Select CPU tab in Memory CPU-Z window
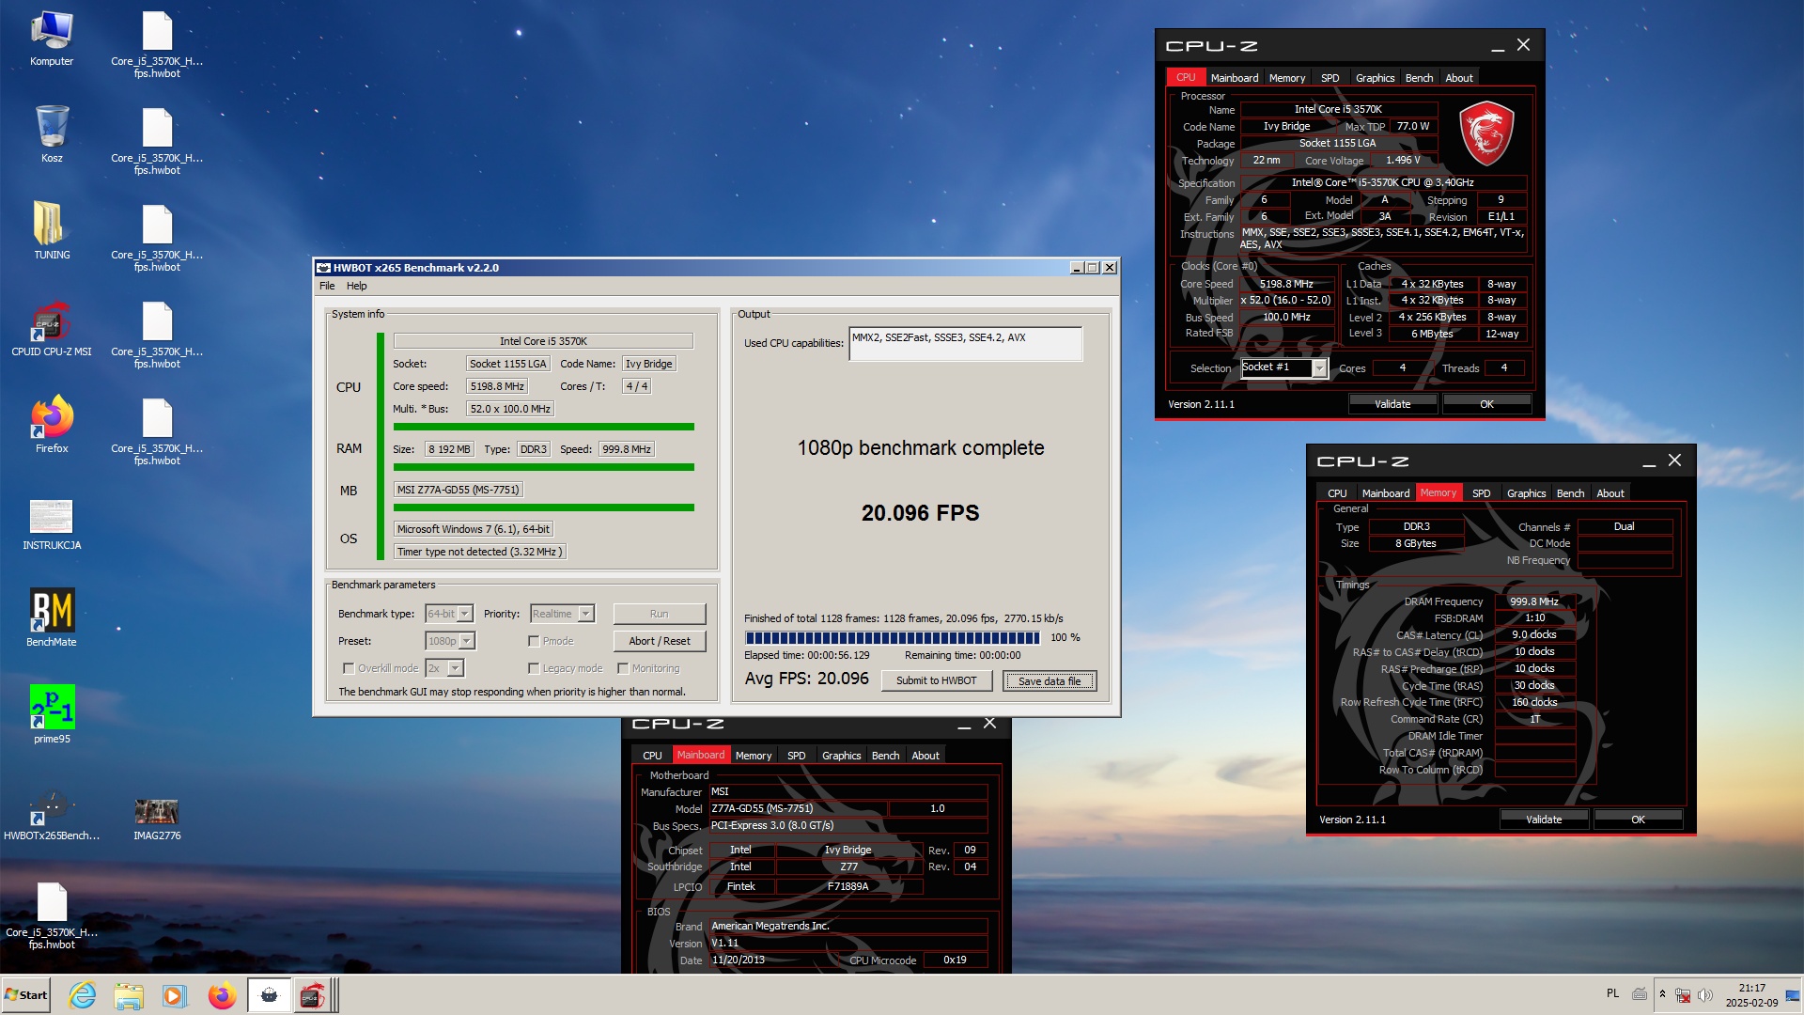The width and height of the screenshot is (1804, 1015). [x=1337, y=493]
